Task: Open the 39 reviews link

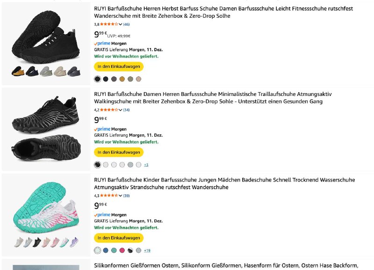Action: point(127,196)
